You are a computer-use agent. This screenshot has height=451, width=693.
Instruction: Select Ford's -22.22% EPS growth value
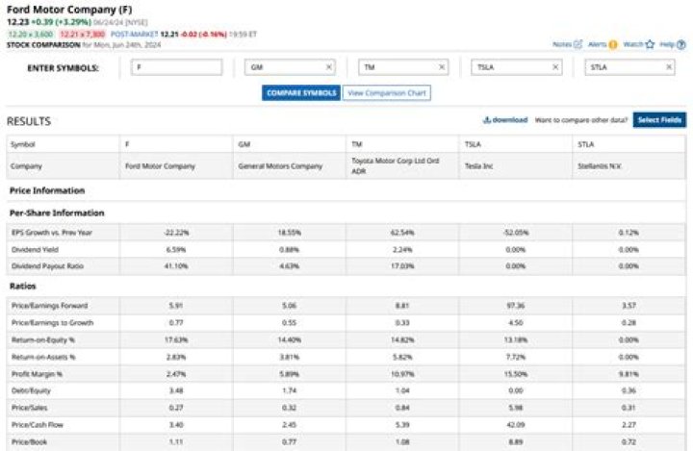pos(176,233)
